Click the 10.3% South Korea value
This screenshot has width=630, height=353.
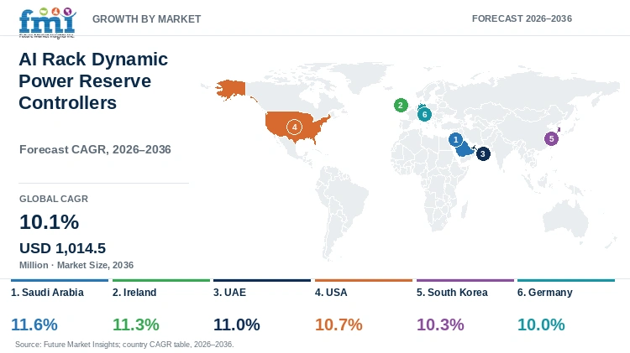[x=440, y=324]
